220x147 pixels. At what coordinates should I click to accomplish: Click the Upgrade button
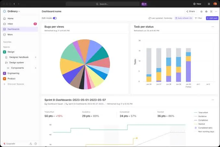point(9,144)
